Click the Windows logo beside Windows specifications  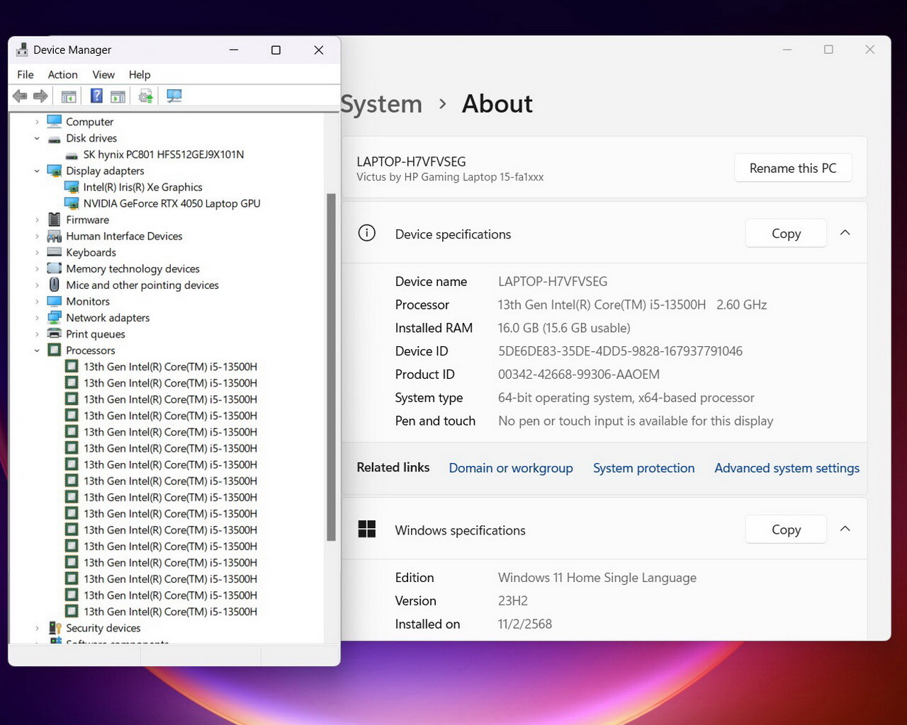pyautogui.click(x=367, y=529)
